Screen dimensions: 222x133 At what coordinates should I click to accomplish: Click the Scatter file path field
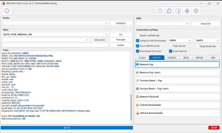click(x=56, y=45)
